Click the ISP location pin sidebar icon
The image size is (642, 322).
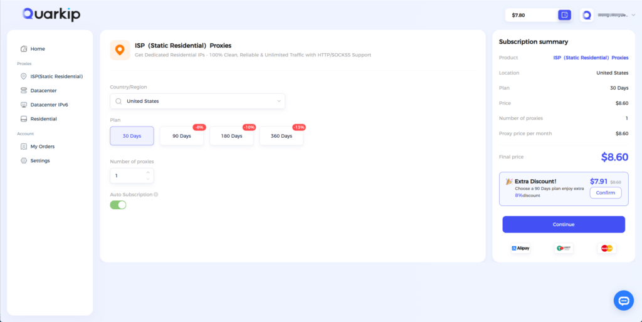point(24,76)
